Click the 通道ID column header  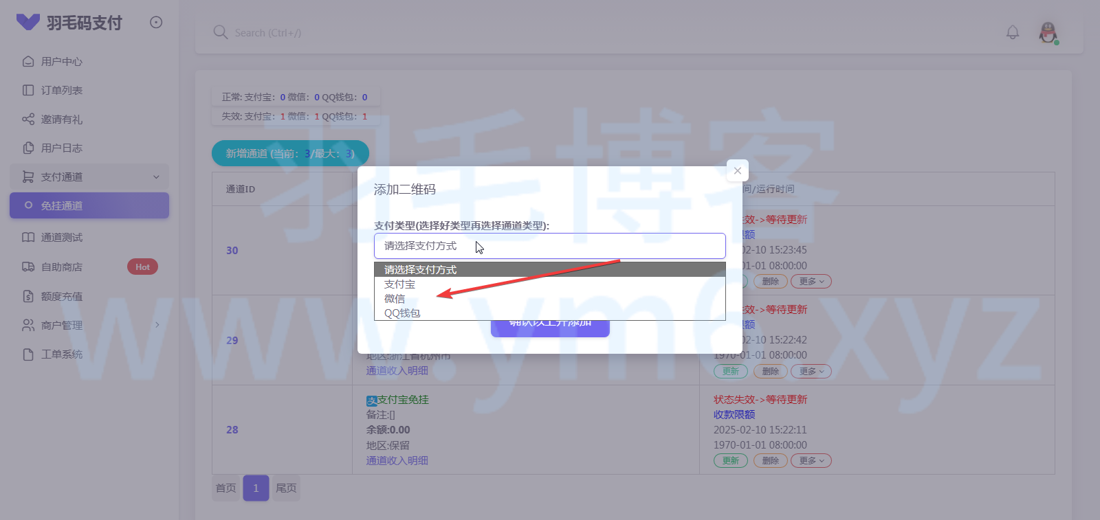coord(241,189)
